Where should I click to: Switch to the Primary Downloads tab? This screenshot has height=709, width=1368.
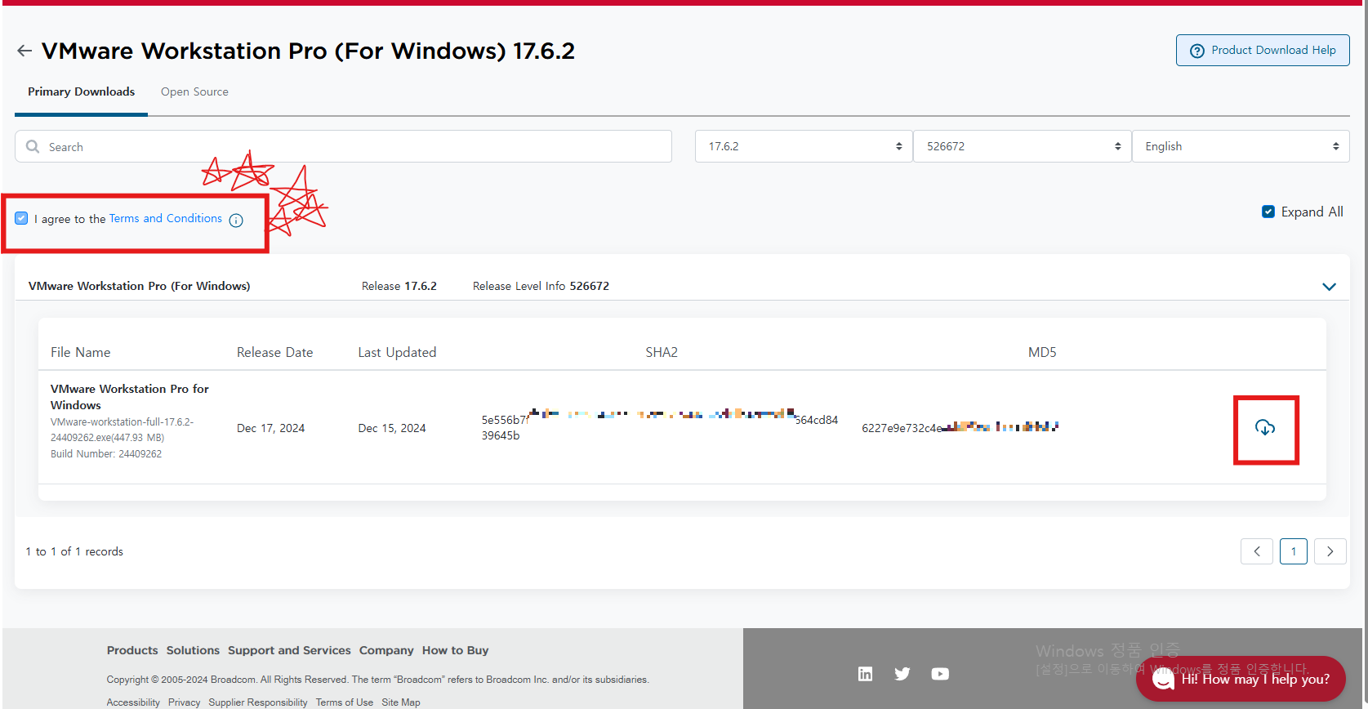81,91
